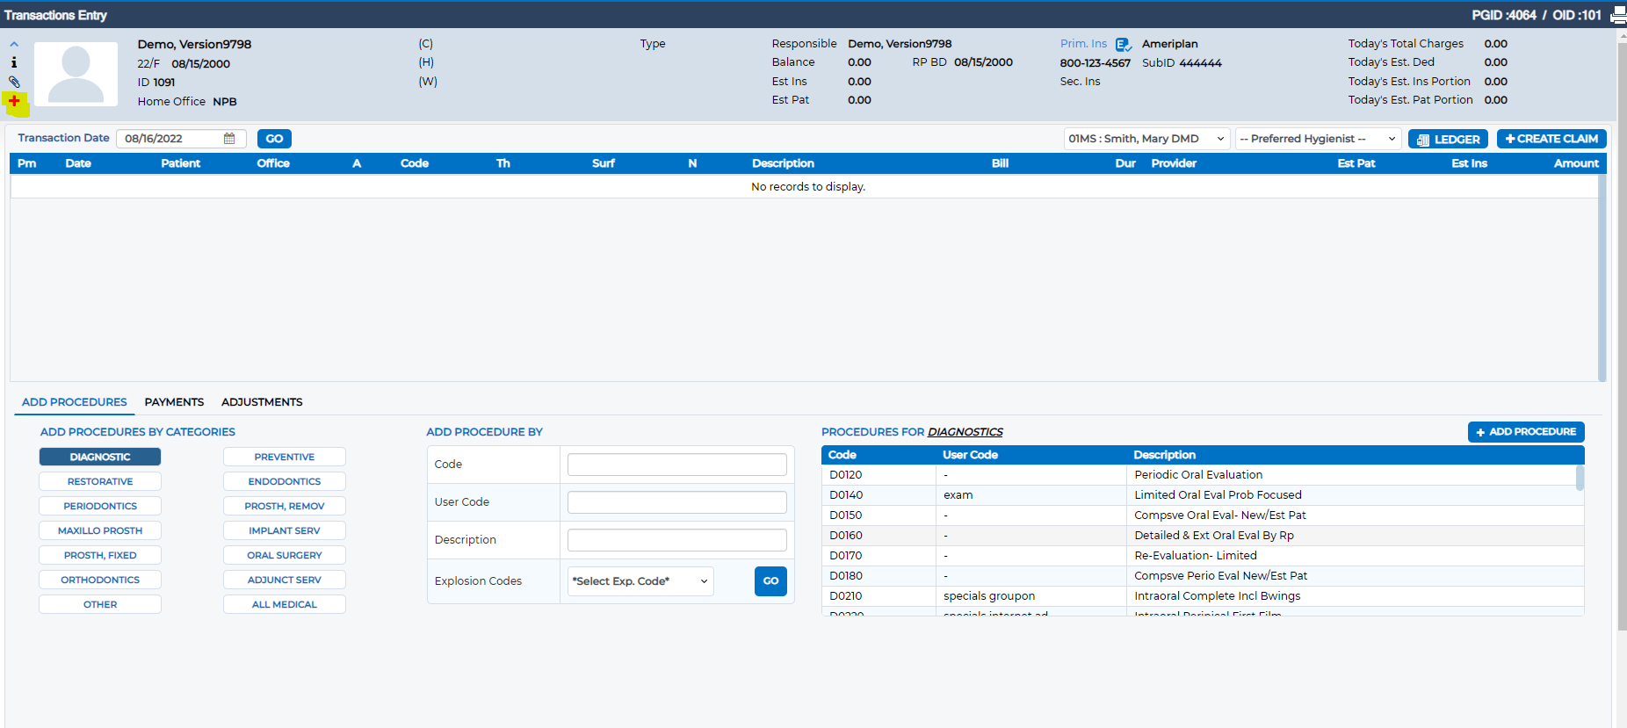The height and width of the screenshot is (728, 1627).
Task: Switch to the Payments tab
Action: (x=174, y=402)
